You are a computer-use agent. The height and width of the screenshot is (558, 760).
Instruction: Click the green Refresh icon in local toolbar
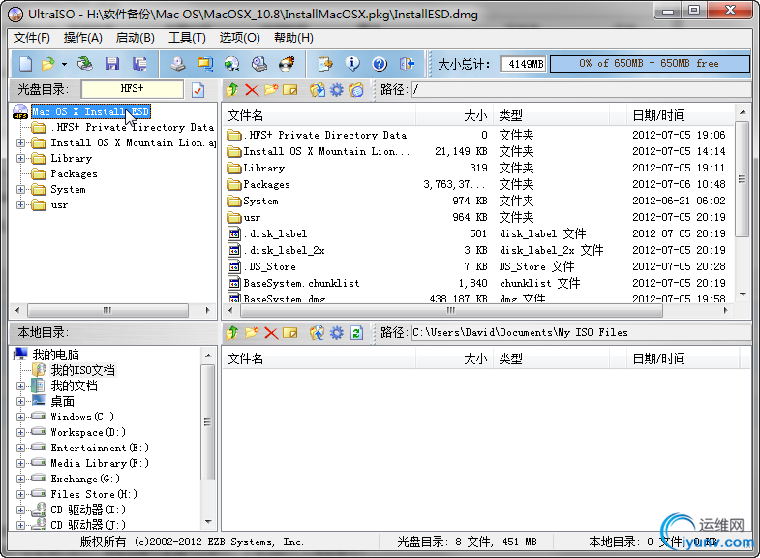[x=356, y=332]
